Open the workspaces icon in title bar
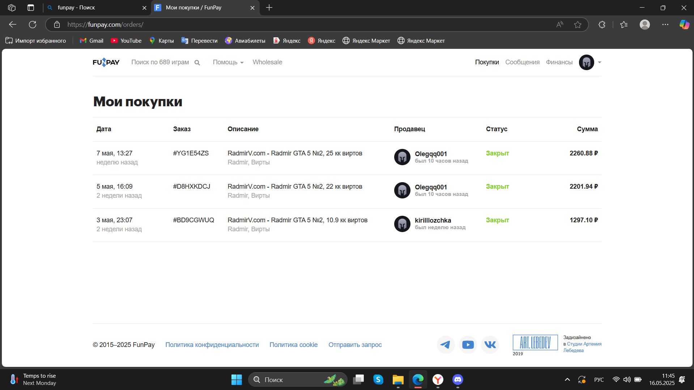This screenshot has width=694, height=390. (x=12, y=8)
